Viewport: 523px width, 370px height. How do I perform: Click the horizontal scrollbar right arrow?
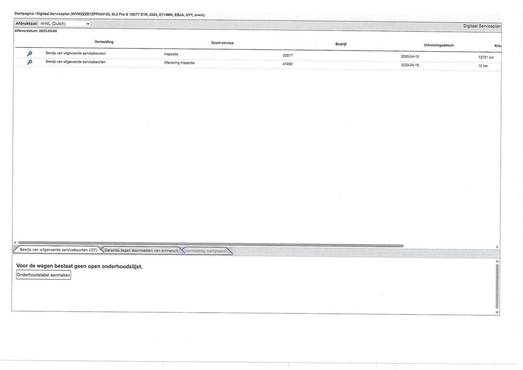pyautogui.click(x=497, y=247)
